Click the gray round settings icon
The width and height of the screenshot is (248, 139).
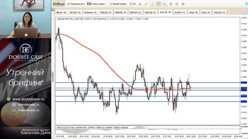[x=183, y=4]
